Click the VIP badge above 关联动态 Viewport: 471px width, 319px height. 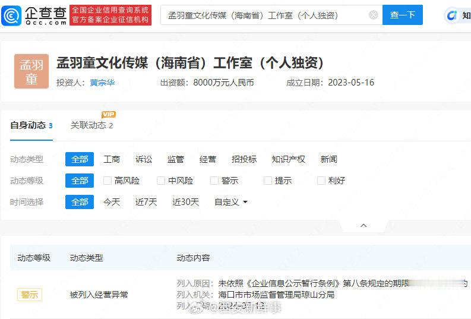pos(109,115)
